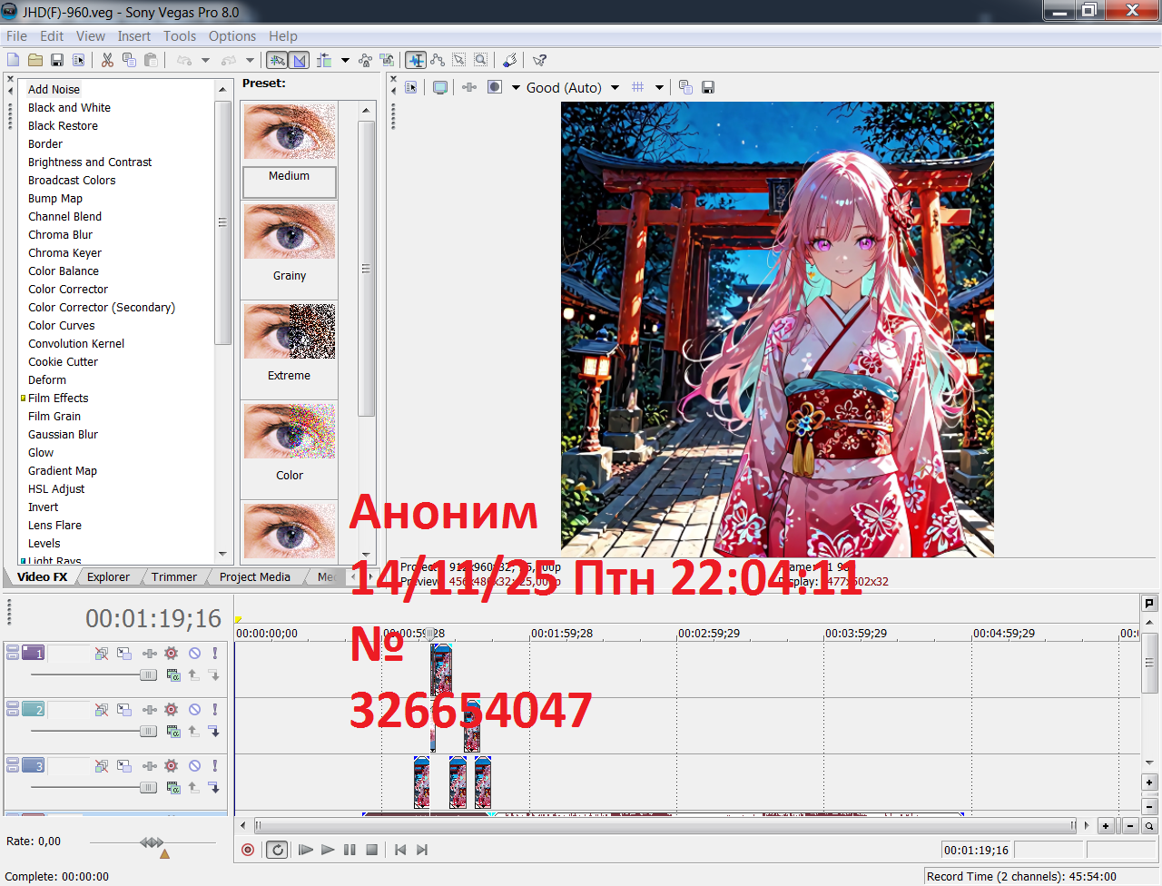This screenshot has height=886, width=1162.
Task: Copy the selection using the toolbar
Action: click(129, 60)
